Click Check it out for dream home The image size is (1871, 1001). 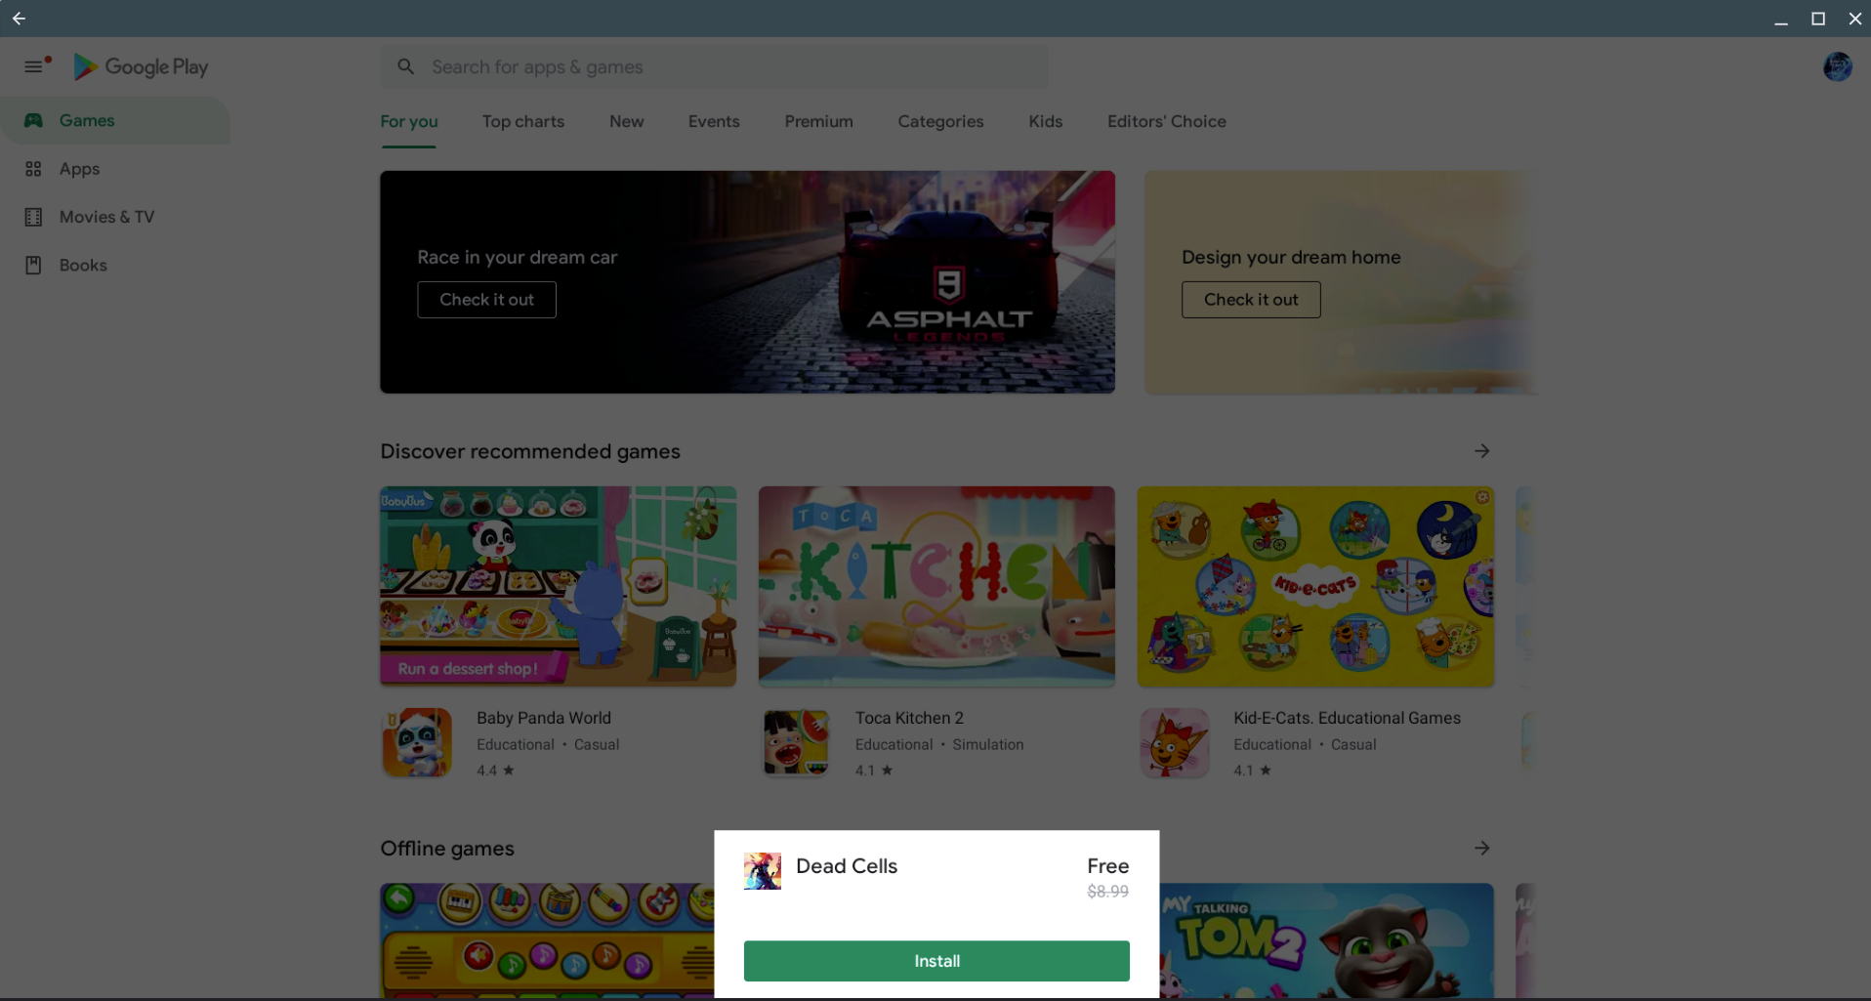pos(1250,300)
